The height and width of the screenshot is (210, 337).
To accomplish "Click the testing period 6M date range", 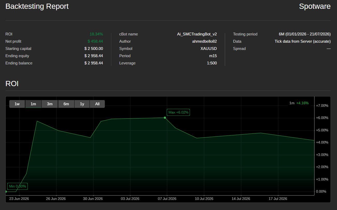I will pos(305,34).
